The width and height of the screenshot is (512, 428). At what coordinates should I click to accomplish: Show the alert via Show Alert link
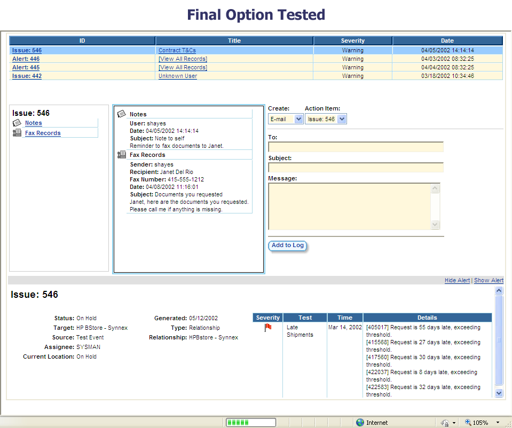[489, 280]
